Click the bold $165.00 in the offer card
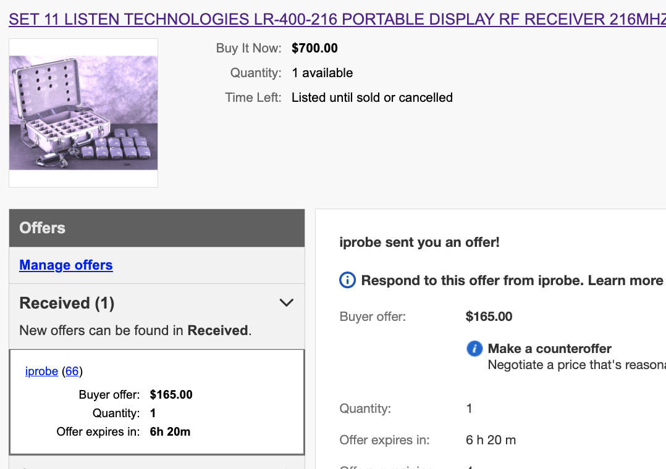The width and height of the screenshot is (666, 469). coord(171,395)
